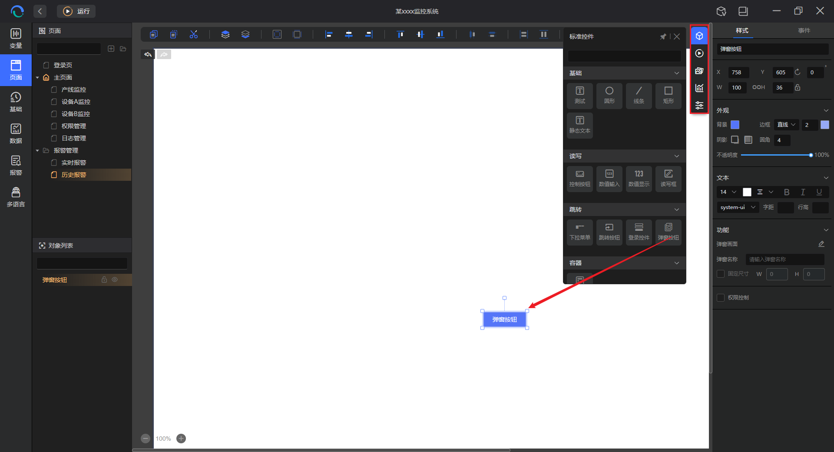Viewport: 834px width, 452px height.
Task: Open the 基础 basics sidebar section
Action: pyautogui.click(x=16, y=102)
